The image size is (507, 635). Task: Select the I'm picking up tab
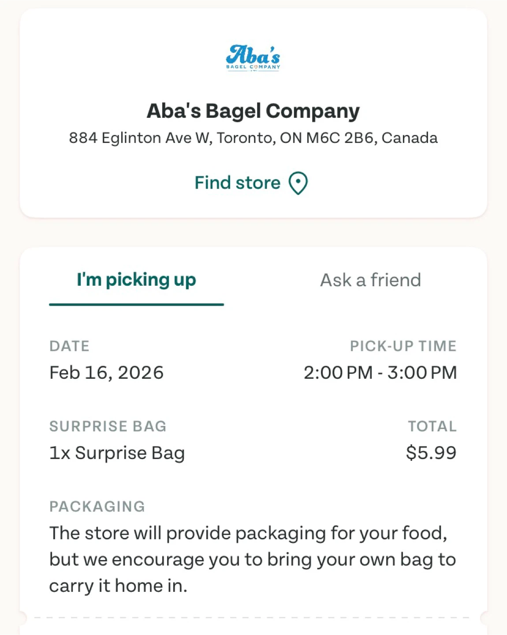[x=136, y=280]
